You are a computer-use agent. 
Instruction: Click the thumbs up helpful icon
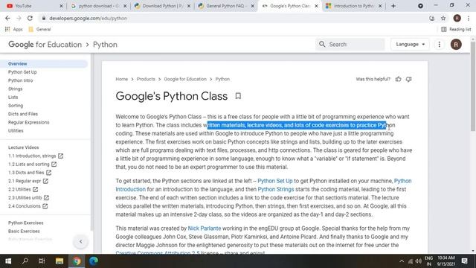pyautogui.click(x=399, y=79)
